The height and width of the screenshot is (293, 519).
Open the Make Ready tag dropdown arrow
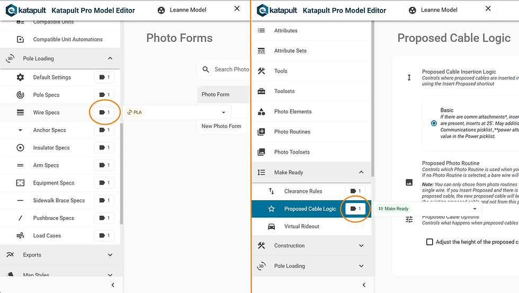[475, 209]
